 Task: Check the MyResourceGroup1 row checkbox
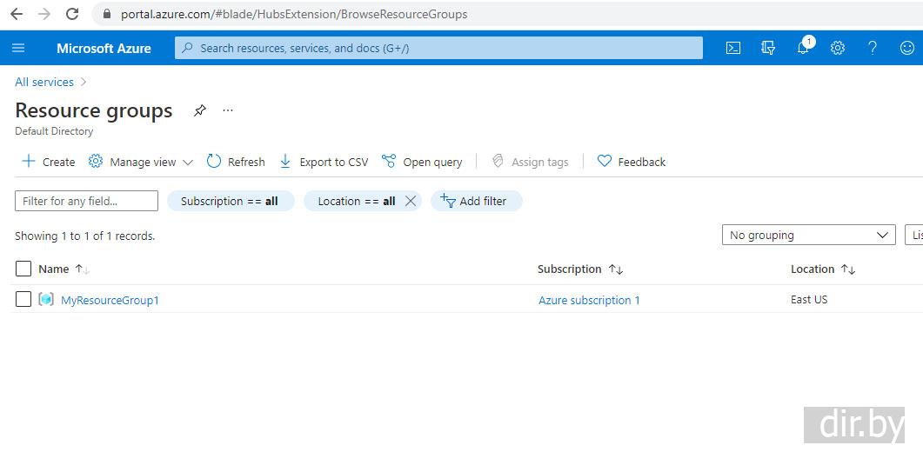click(23, 300)
